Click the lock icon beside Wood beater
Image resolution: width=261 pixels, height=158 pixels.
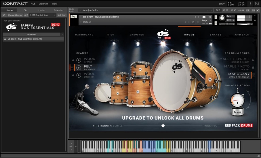pos(73,60)
